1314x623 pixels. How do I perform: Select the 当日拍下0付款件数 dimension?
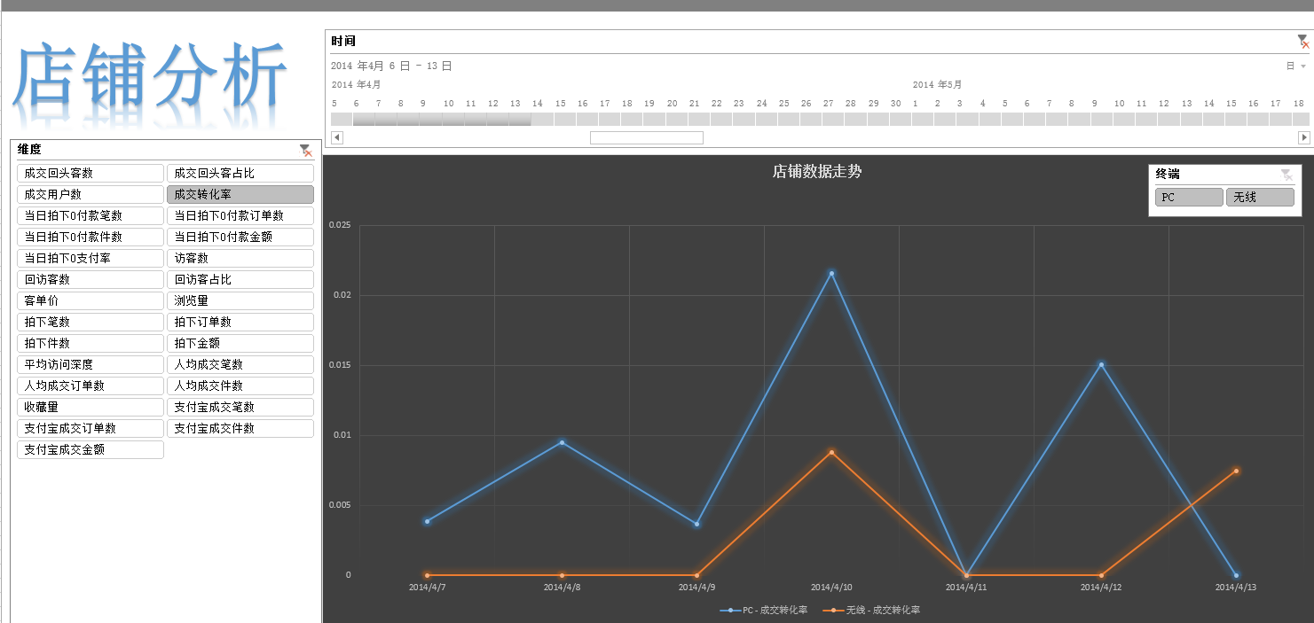(x=90, y=238)
